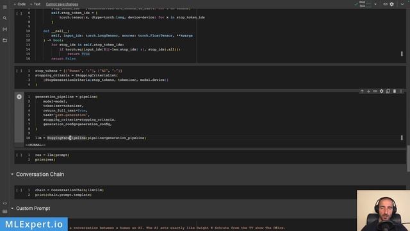Add a new Text cell
Image resolution: width=410 pixels, height=231 pixels.
pyautogui.click(x=35, y=4)
